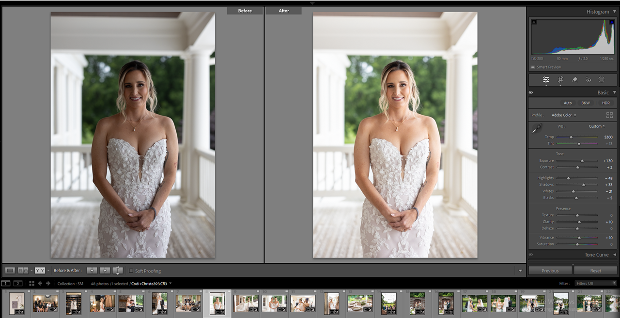Click the Highlights value -48
Viewport: 620px width, 318px height.
(x=608, y=178)
